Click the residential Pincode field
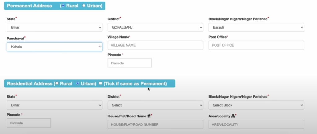Viewport: 317px width, 134px height. coord(29,123)
